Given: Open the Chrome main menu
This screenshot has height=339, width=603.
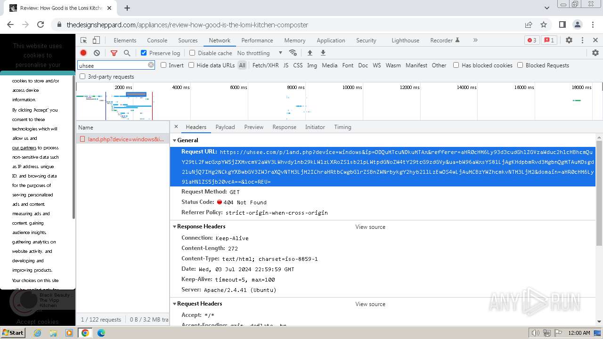Looking at the screenshot, I should click(592, 24).
